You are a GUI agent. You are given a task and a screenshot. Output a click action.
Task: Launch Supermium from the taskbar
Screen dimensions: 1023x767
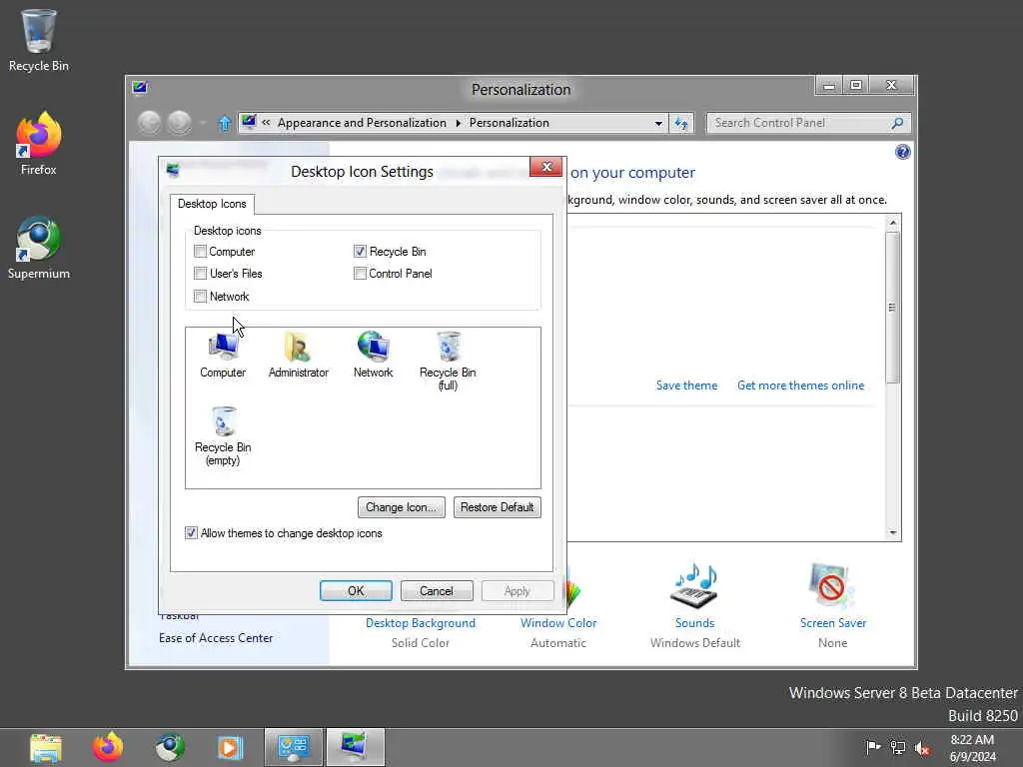coord(170,747)
